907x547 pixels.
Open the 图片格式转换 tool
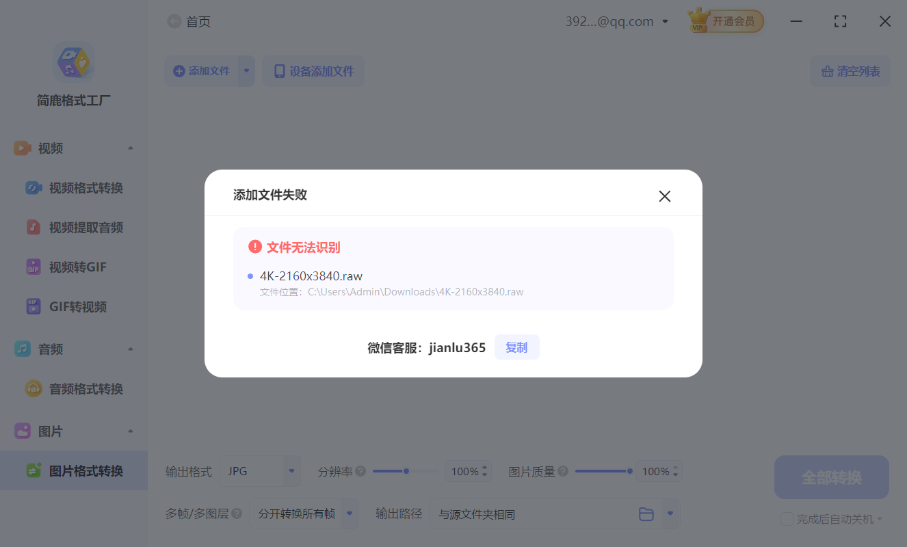point(75,470)
